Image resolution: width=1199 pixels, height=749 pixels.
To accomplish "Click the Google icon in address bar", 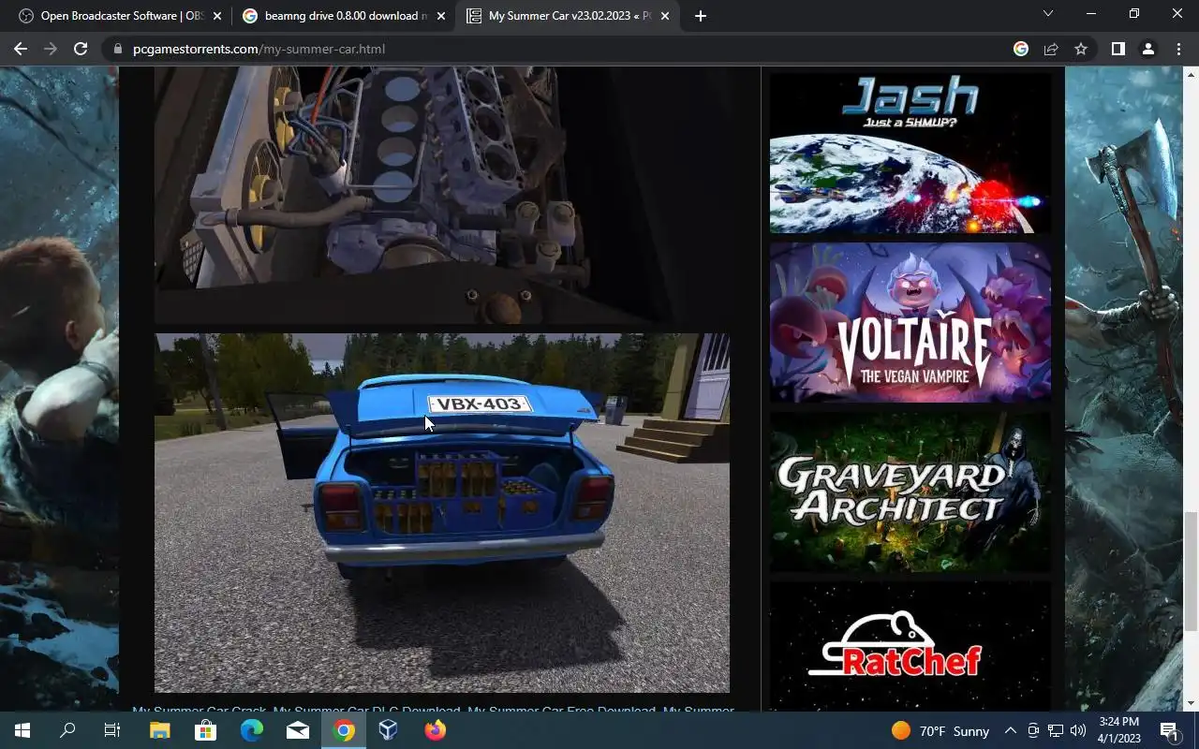I will tap(1021, 49).
